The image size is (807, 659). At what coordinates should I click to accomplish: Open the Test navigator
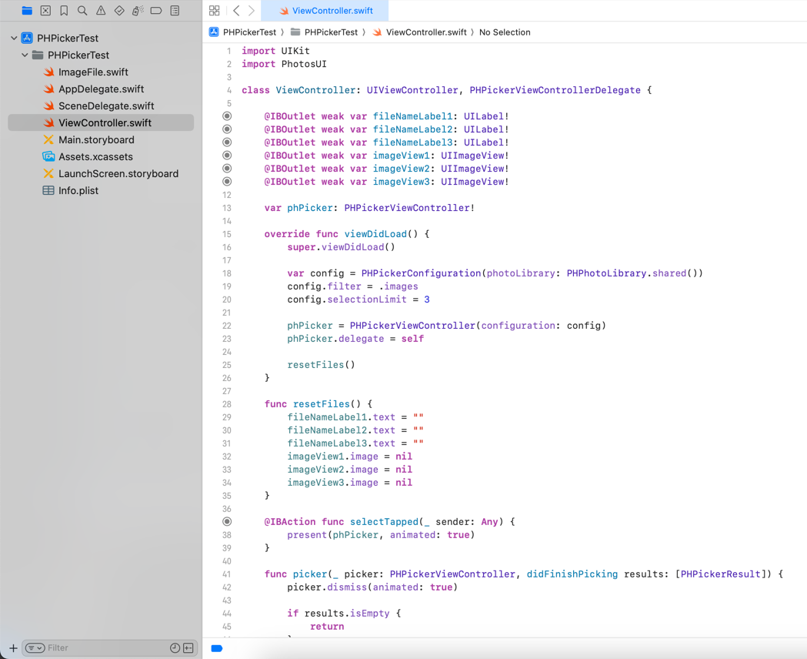tap(119, 11)
